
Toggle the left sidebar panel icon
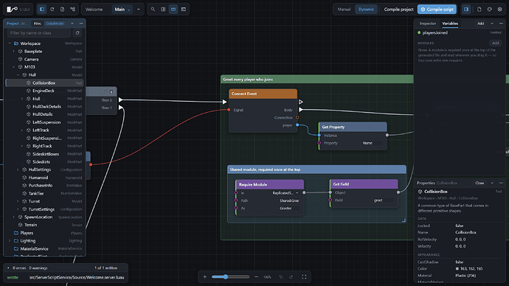pyautogui.click(x=42, y=10)
